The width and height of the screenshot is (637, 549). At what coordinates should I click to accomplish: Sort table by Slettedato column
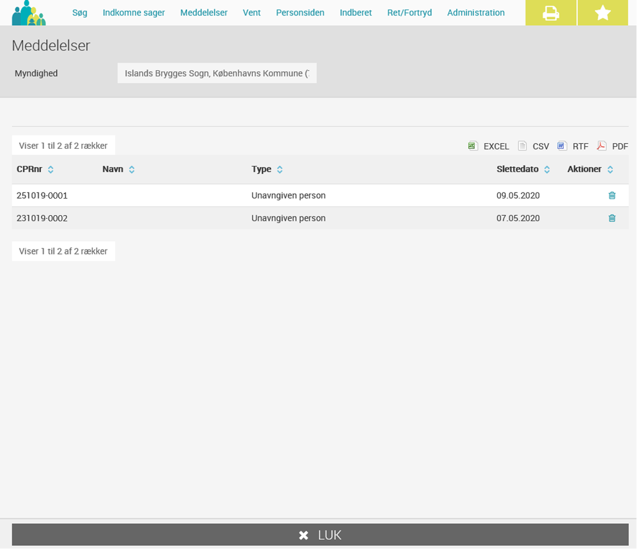point(523,169)
